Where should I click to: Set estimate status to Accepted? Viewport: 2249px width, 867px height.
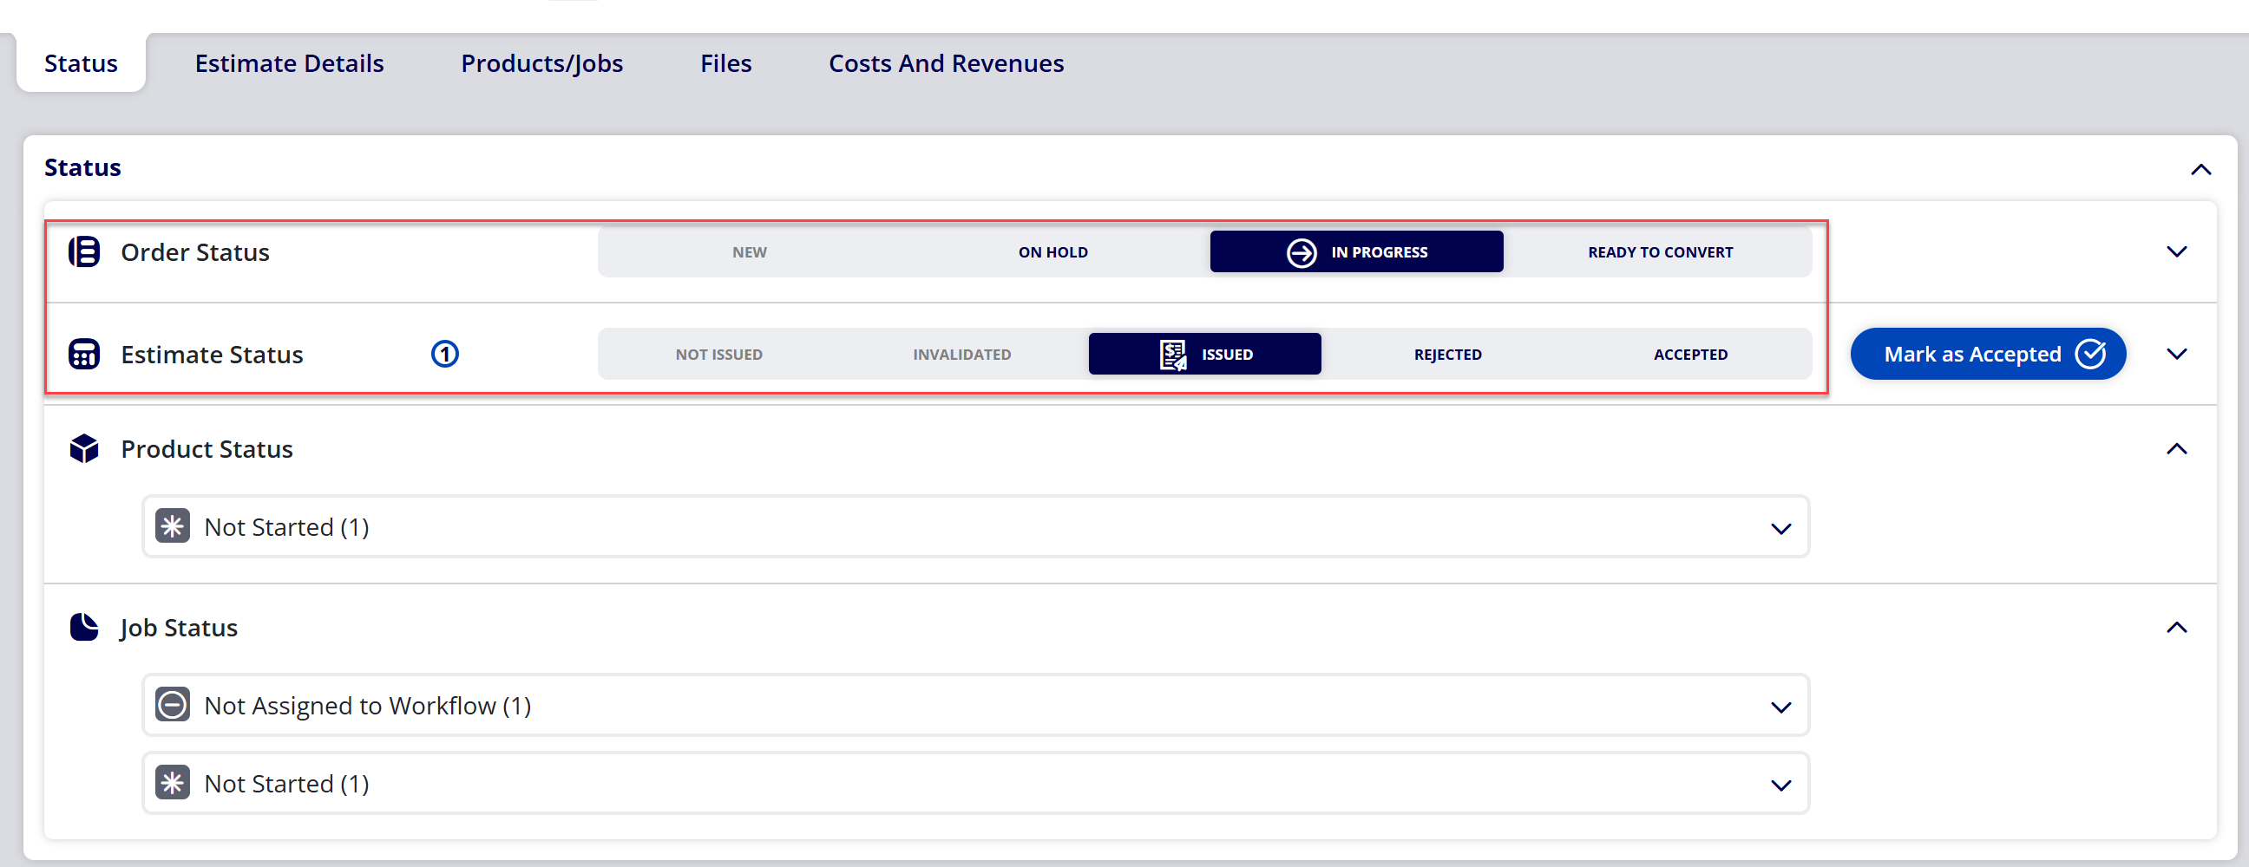(1690, 354)
